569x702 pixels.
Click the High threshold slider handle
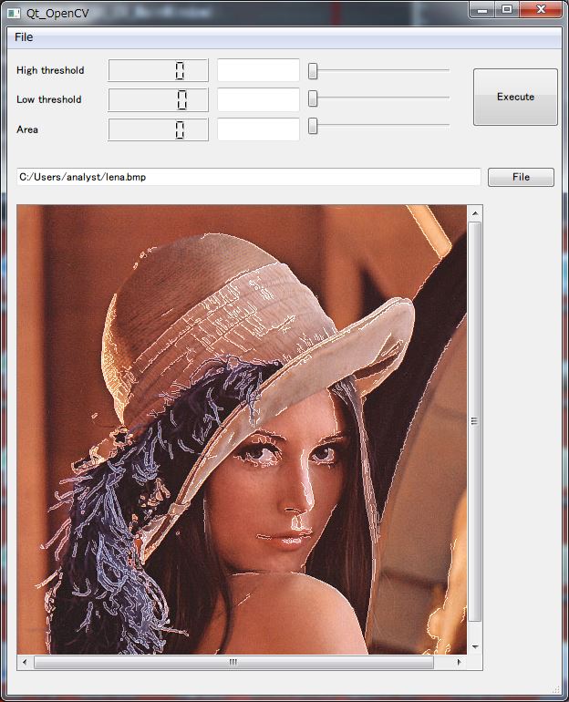tap(313, 70)
